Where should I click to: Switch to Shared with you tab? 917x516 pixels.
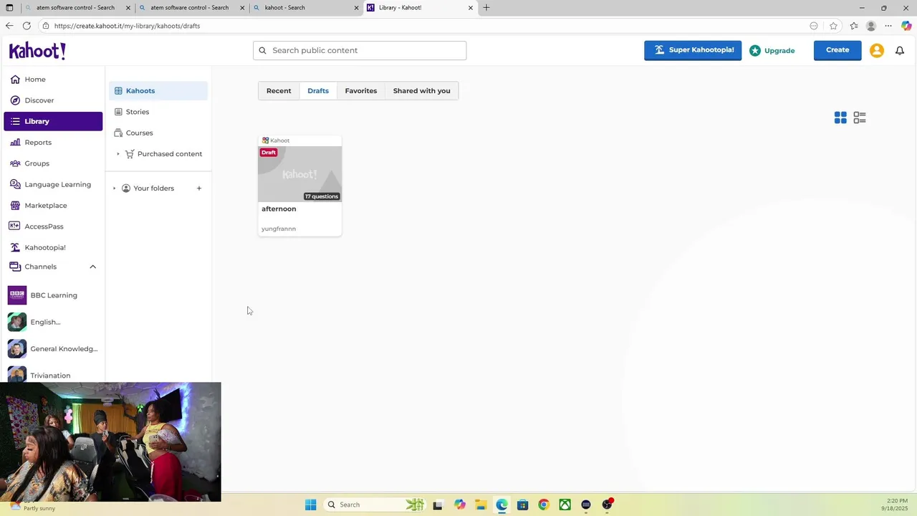(422, 91)
